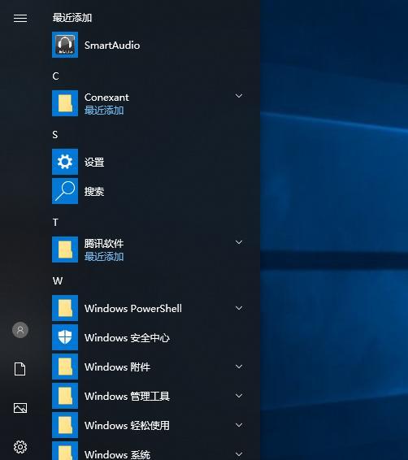Viewport: 408px width, 460px height.
Task: Click the letter C group header
Action: pyautogui.click(x=55, y=76)
